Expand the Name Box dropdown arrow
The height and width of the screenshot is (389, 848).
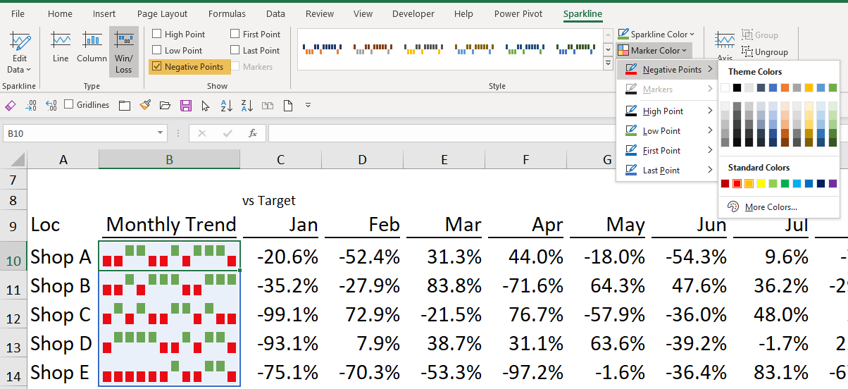click(x=161, y=133)
